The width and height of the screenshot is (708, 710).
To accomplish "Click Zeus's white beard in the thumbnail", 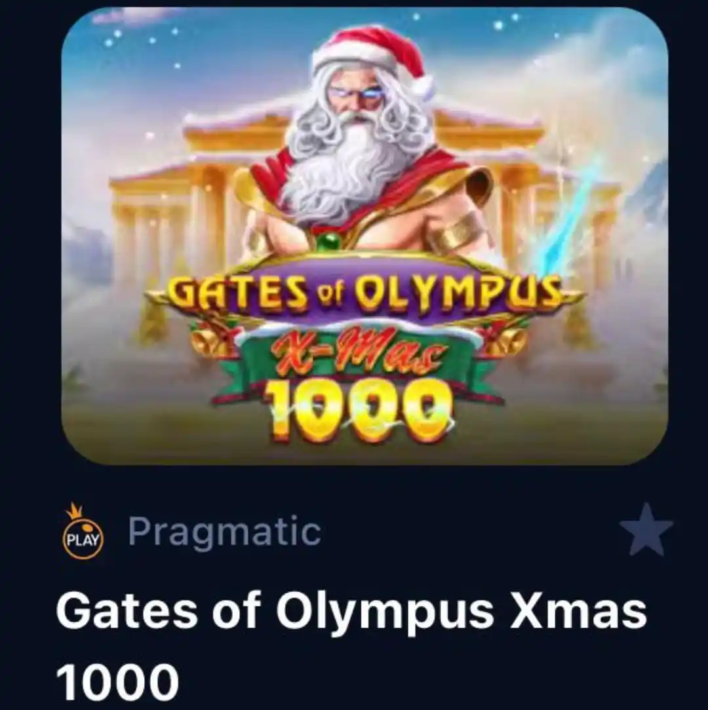I will pyautogui.click(x=349, y=168).
